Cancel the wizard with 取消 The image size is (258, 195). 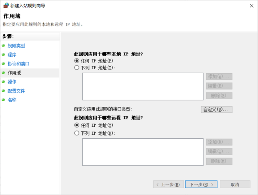pyautogui.click(x=235, y=184)
